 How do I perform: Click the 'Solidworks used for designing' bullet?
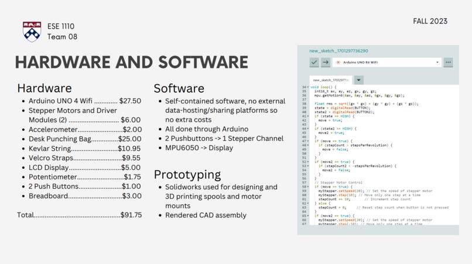coord(221,196)
